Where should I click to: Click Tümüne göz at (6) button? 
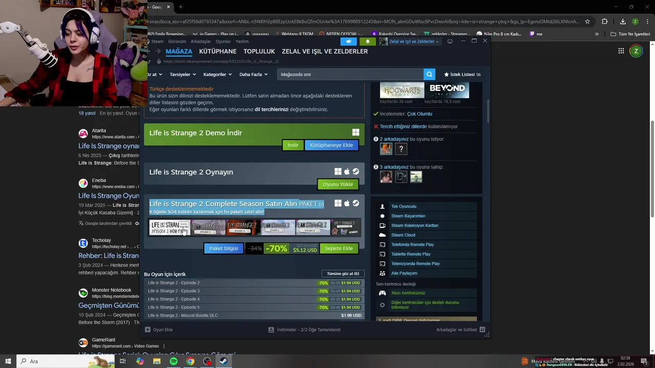coord(343,273)
